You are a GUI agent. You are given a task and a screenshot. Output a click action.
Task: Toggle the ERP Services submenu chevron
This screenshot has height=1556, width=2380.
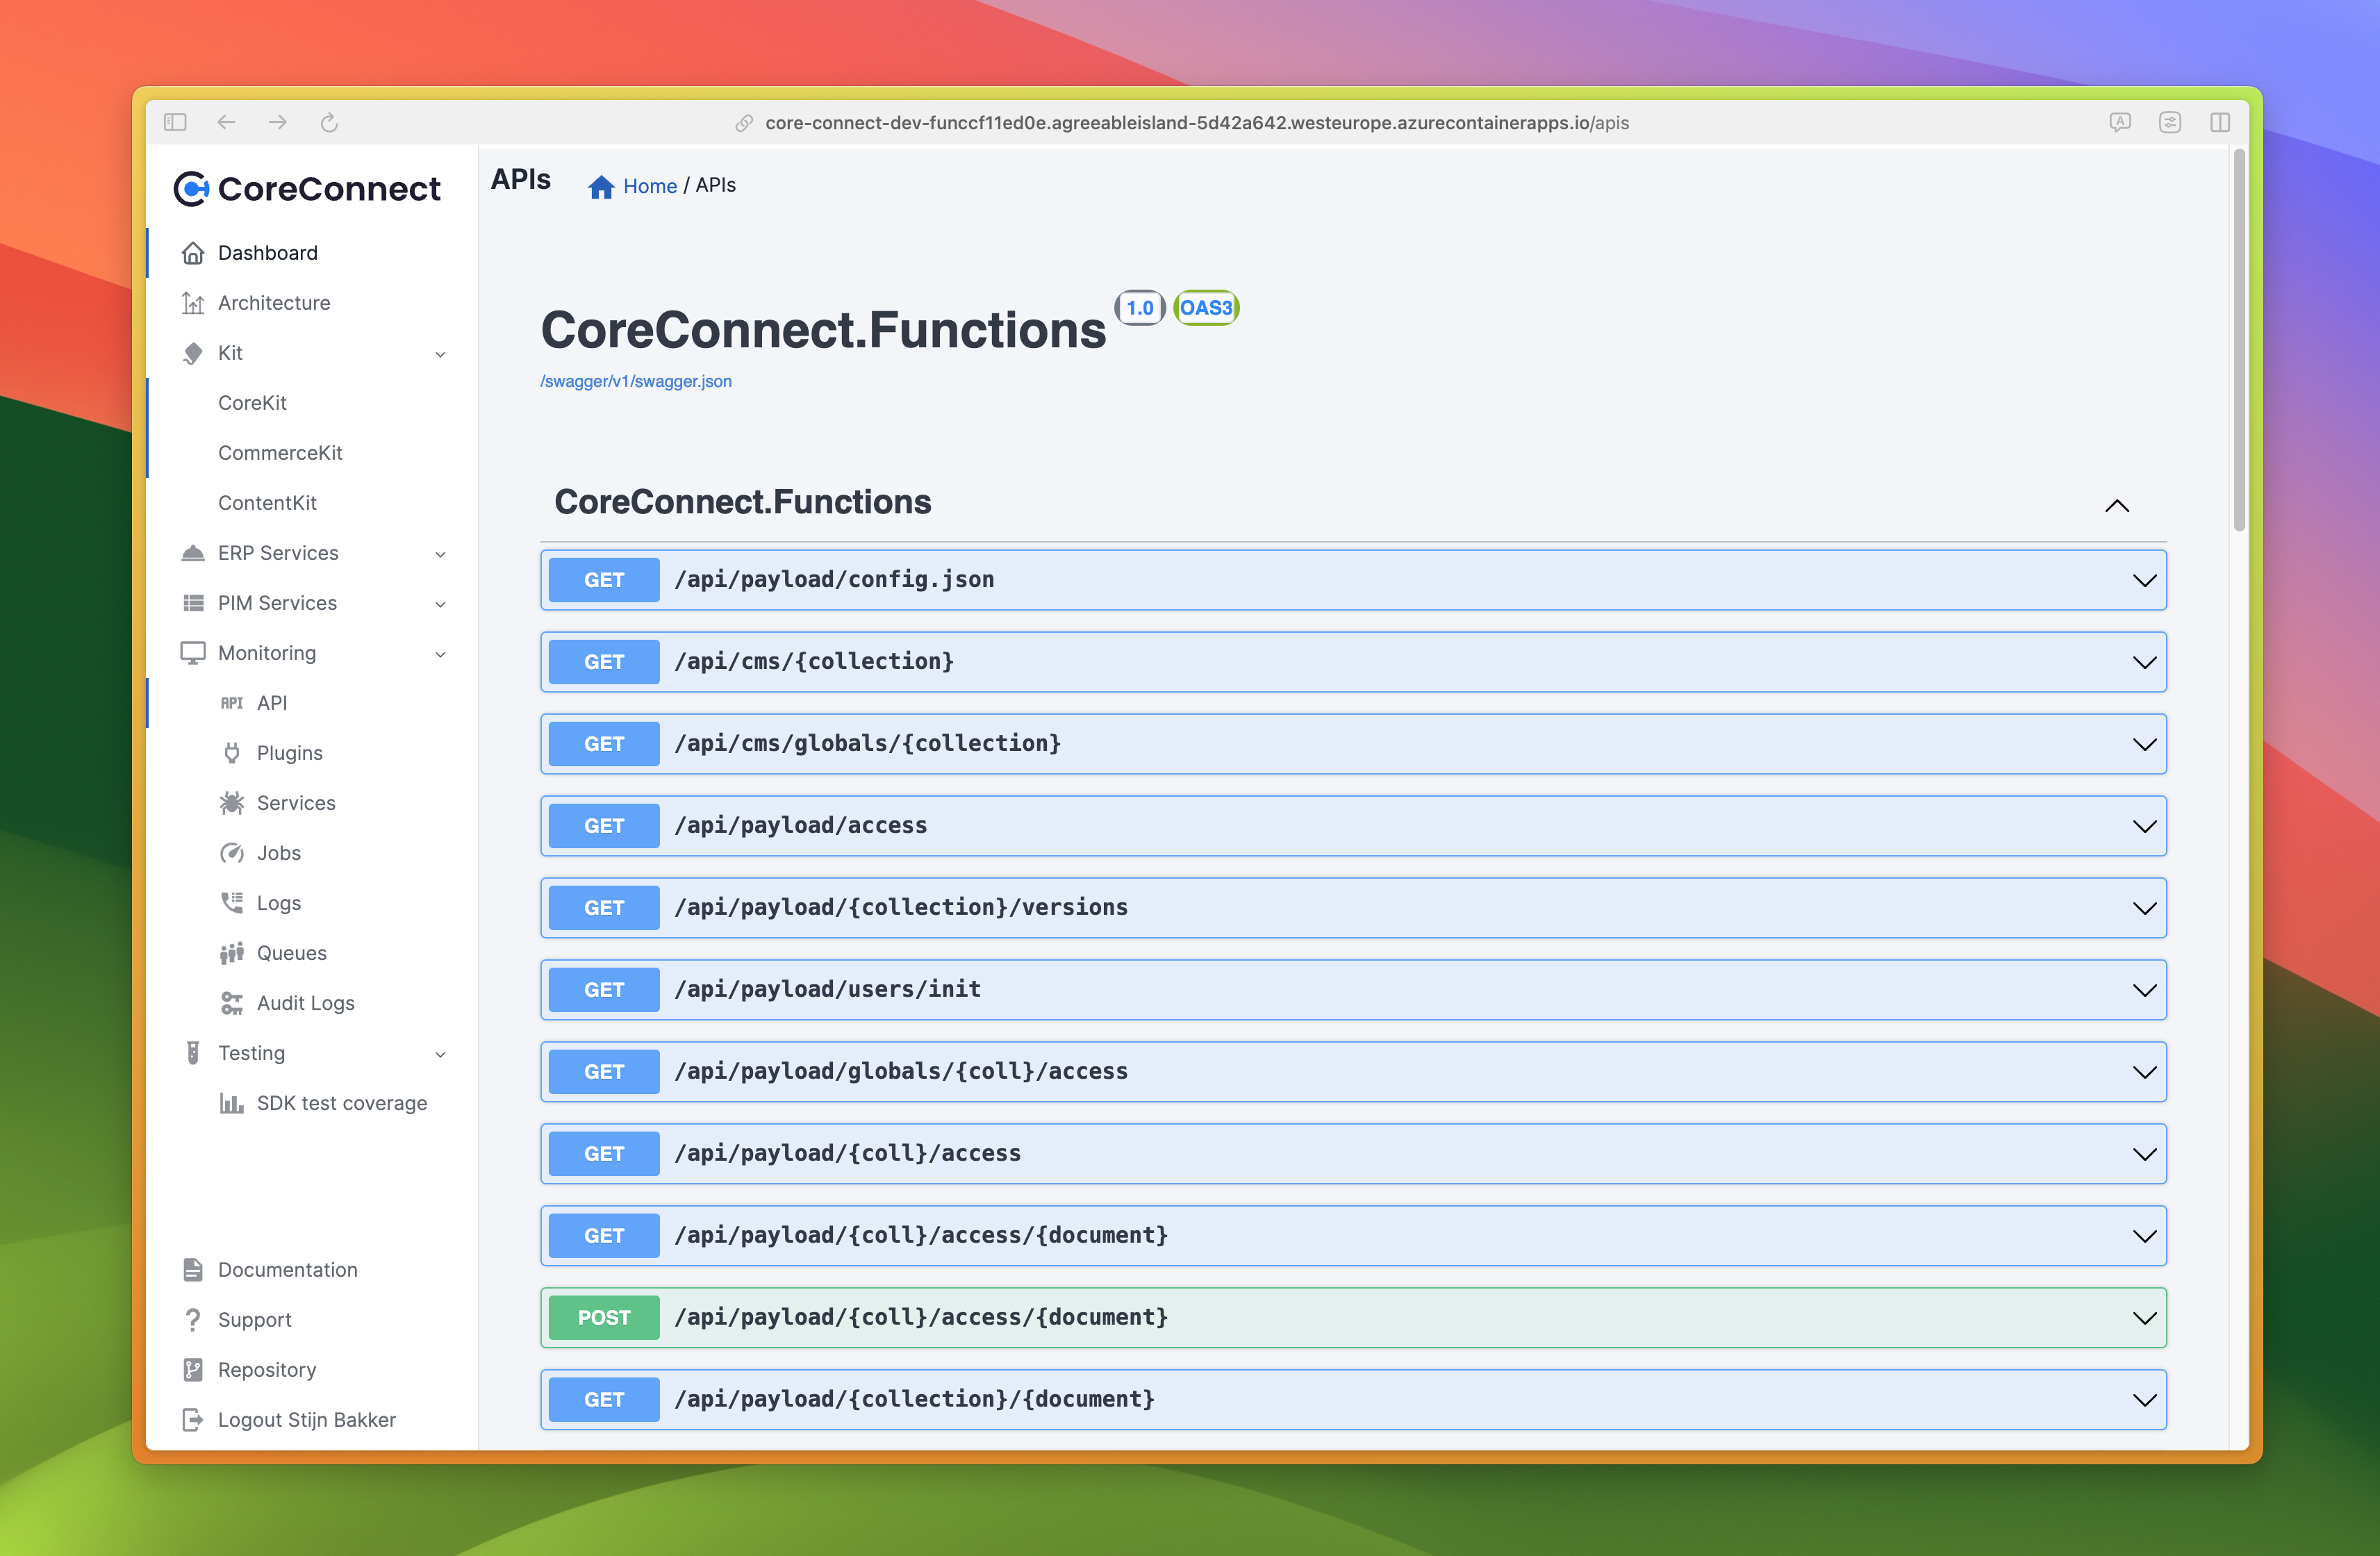click(x=440, y=554)
